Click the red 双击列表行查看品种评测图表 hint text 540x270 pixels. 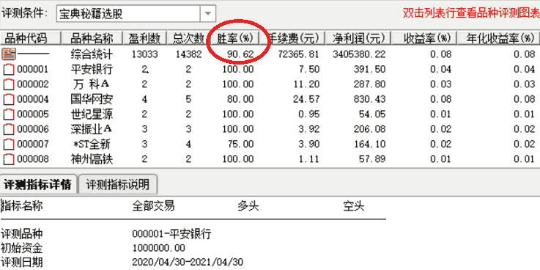[471, 13]
